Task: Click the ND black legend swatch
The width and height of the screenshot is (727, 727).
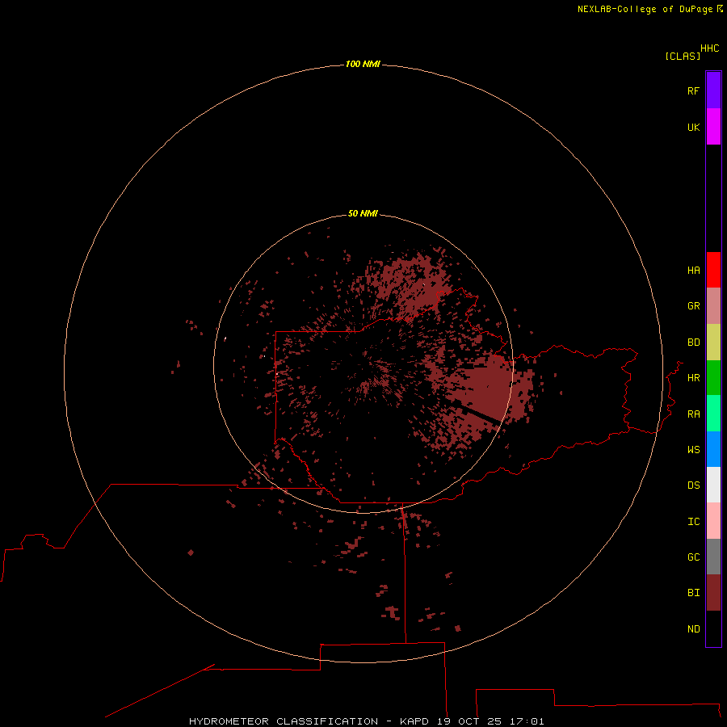Action: [713, 628]
